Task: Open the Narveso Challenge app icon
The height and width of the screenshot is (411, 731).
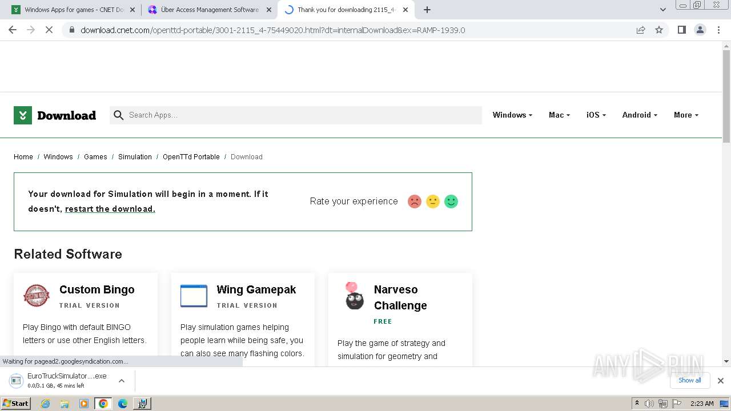Action: [x=354, y=296]
